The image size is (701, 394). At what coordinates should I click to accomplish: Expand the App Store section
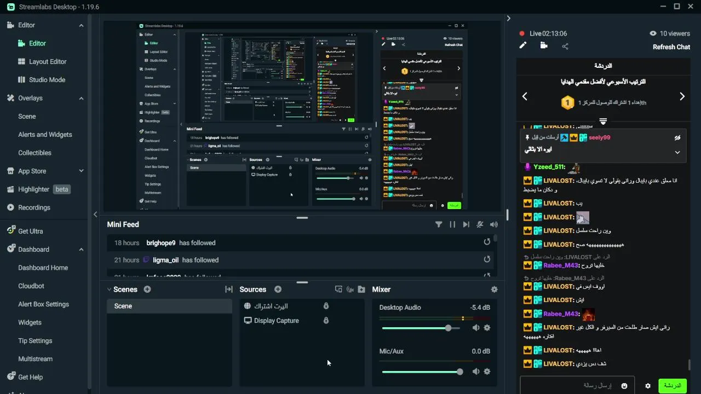point(81,171)
